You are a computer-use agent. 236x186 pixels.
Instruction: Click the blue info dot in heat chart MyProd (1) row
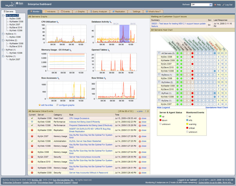215,93
